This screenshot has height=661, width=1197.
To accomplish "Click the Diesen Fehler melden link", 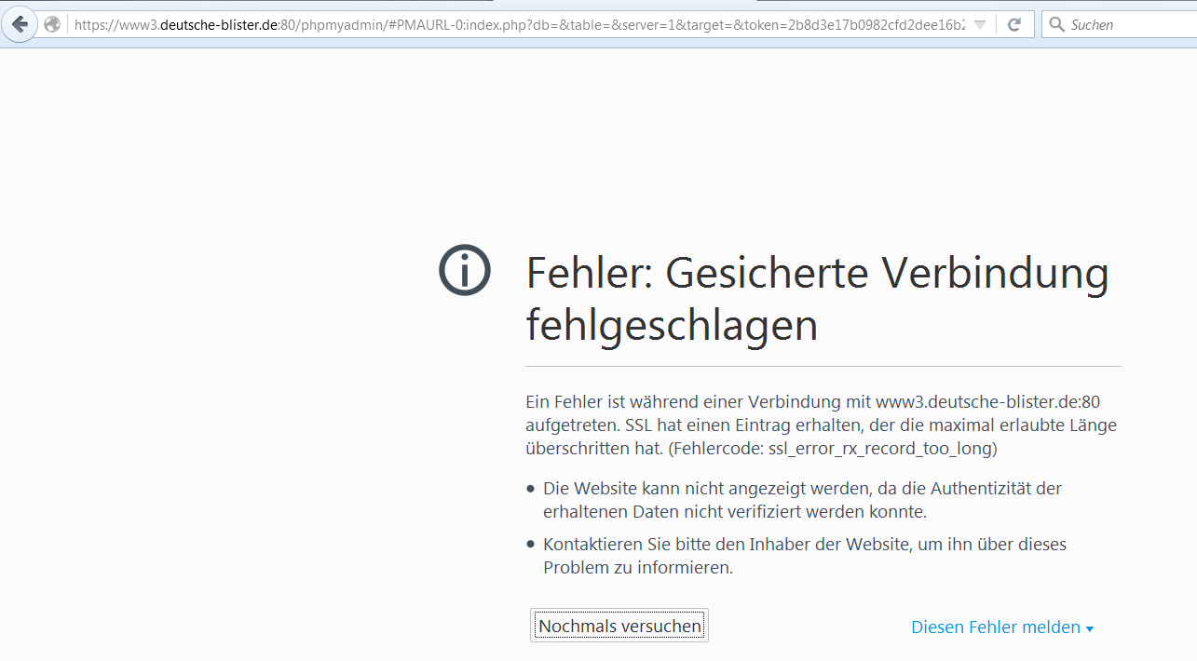I will tap(995, 627).
